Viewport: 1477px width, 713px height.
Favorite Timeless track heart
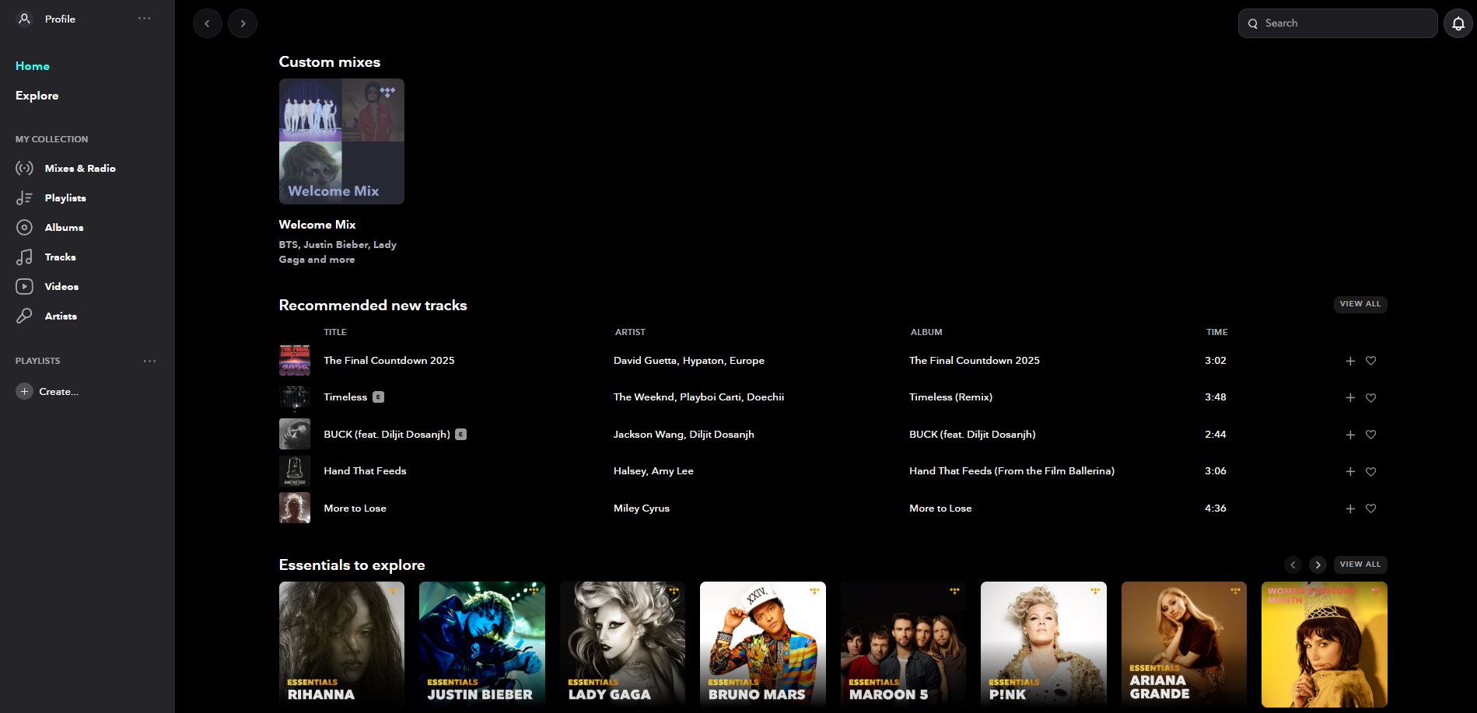1371,397
